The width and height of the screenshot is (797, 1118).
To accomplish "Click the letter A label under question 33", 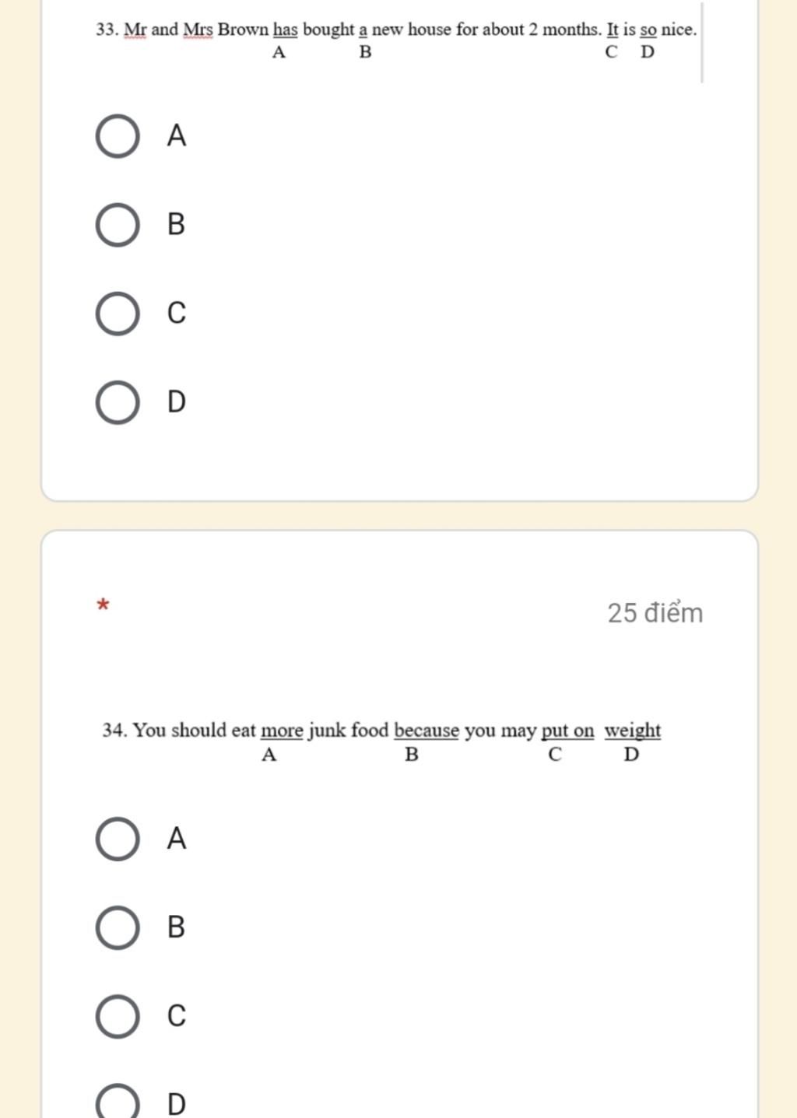I will 177,135.
